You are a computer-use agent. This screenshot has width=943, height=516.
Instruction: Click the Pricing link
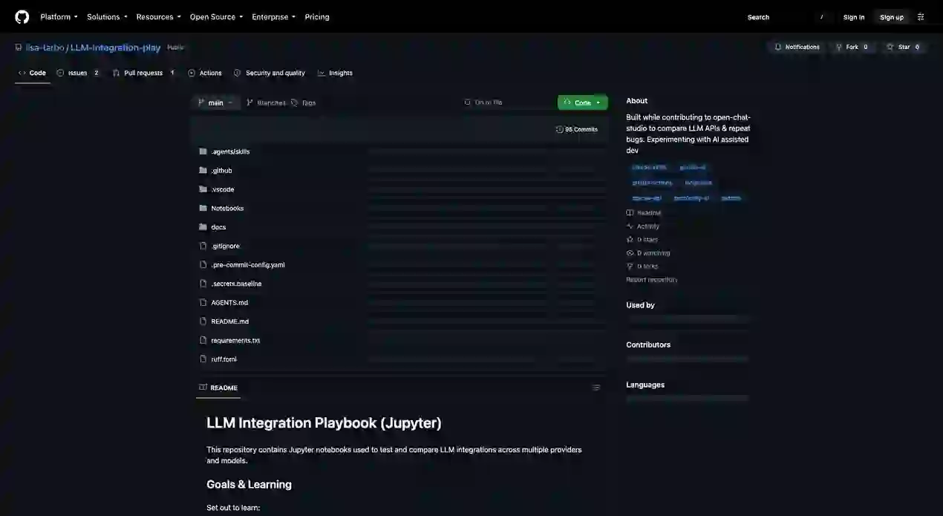pyautogui.click(x=317, y=17)
